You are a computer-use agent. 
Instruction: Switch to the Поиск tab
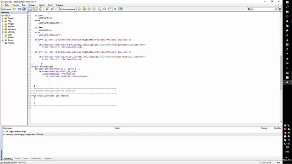(x=17, y=158)
